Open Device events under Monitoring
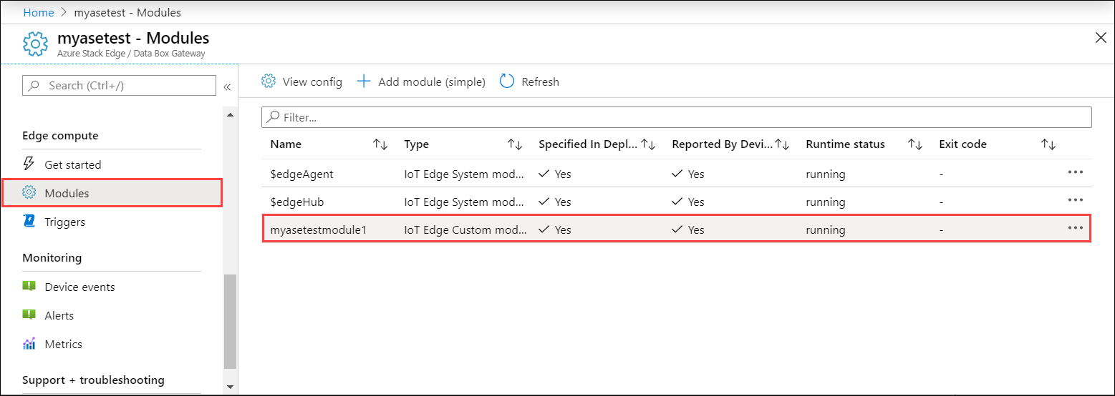The height and width of the screenshot is (396, 1115). click(x=79, y=287)
